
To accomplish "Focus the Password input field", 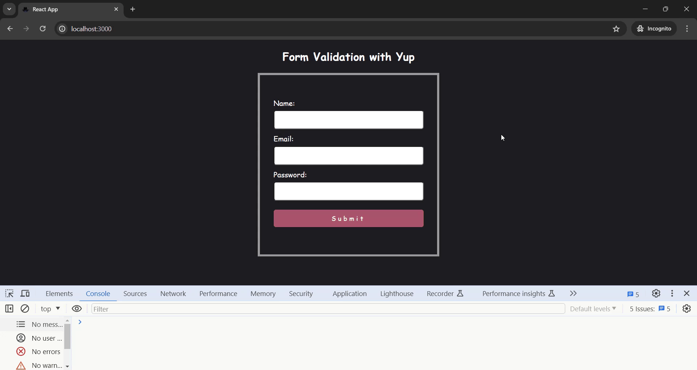I will (348, 191).
